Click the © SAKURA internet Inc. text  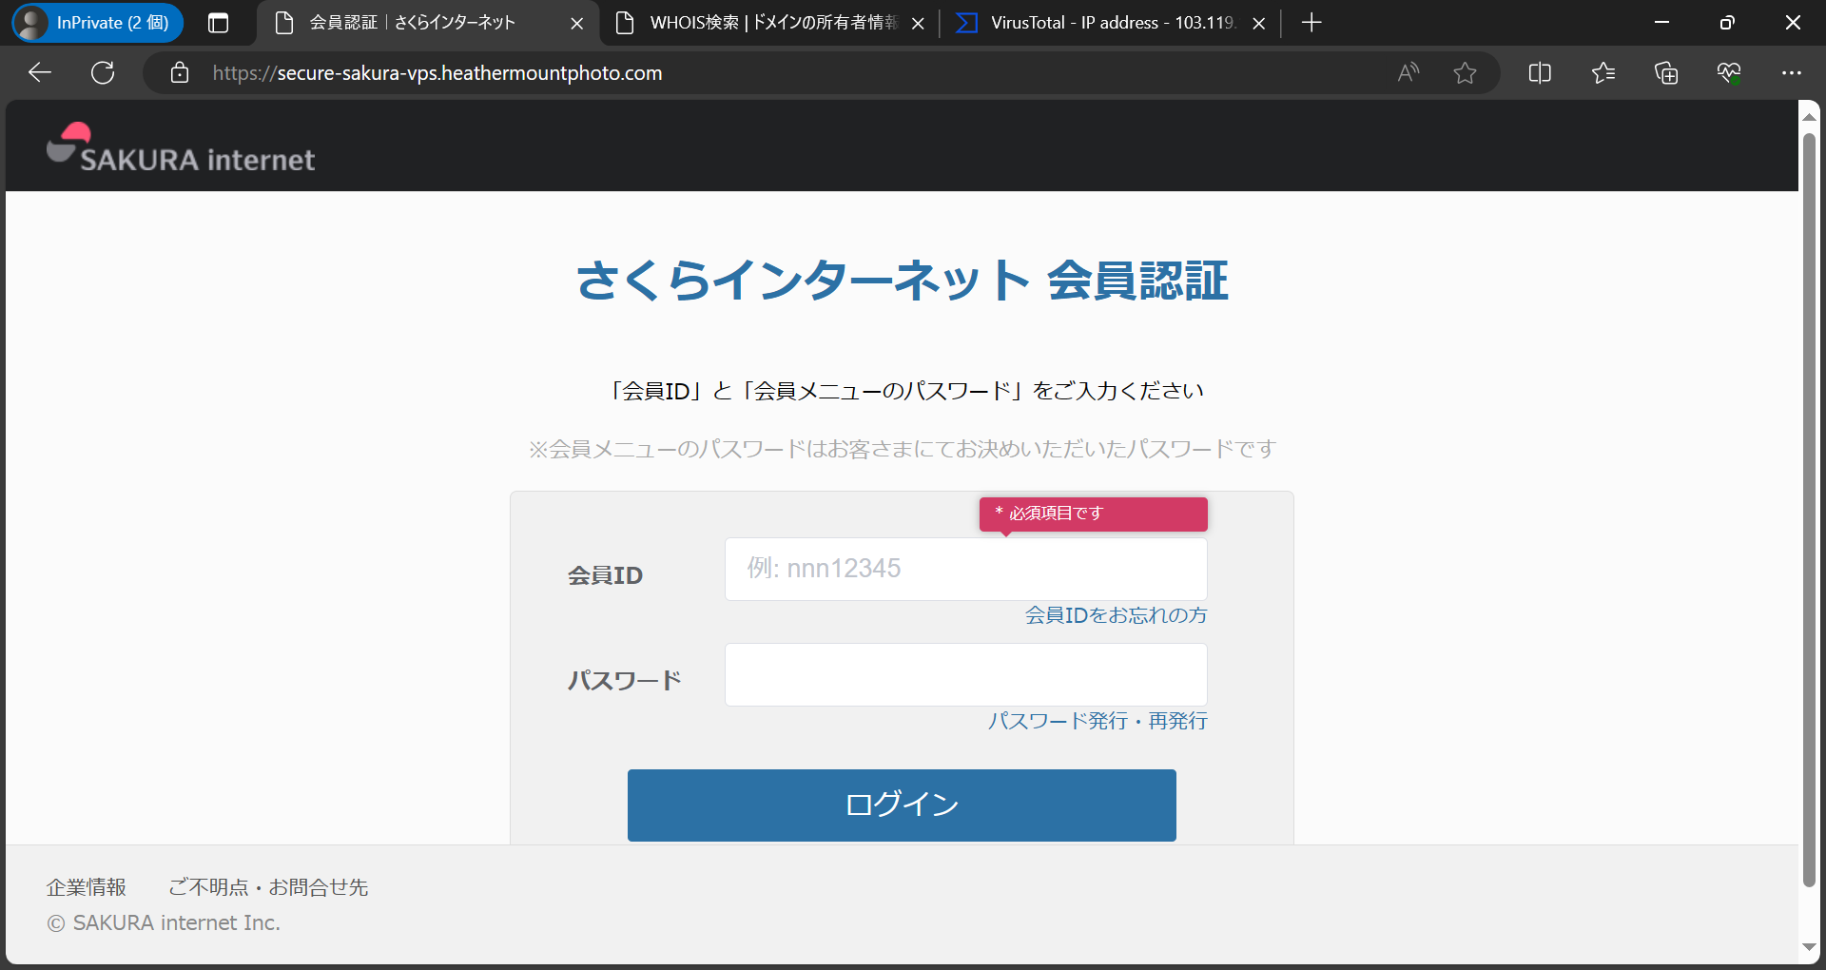click(x=164, y=922)
